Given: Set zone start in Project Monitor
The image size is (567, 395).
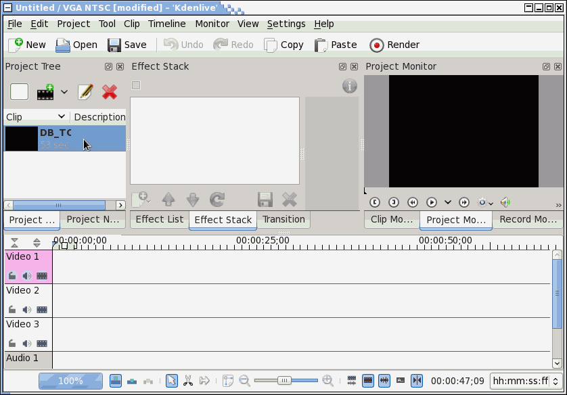Looking at the screenshot, I should [x=375, y=202].
